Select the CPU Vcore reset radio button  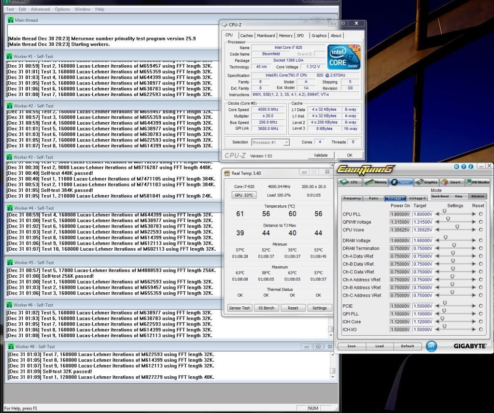coord(481,229)
